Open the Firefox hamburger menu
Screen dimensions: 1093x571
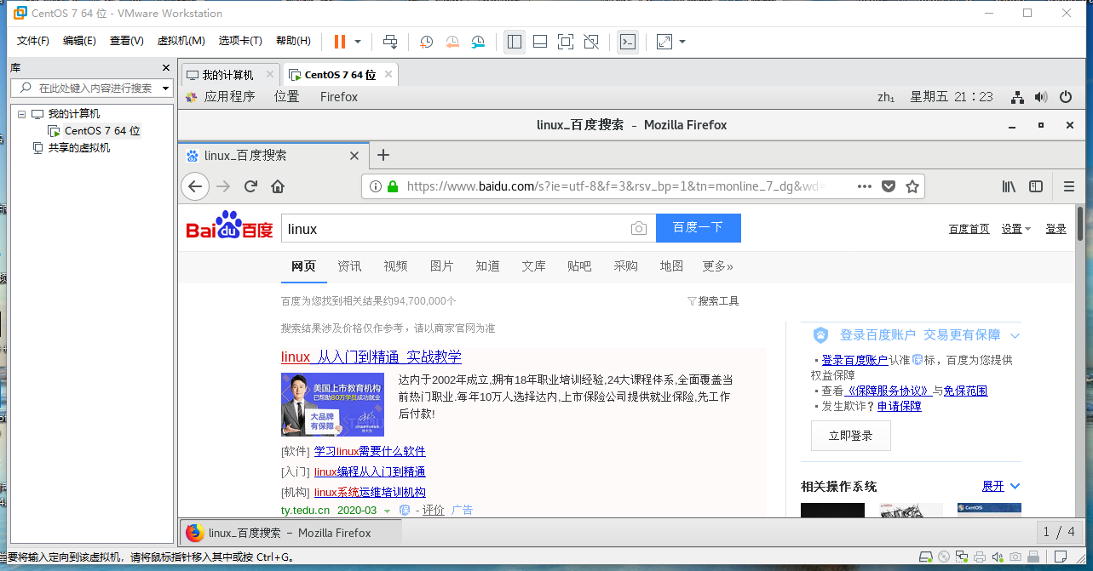tap(1069, 186)
